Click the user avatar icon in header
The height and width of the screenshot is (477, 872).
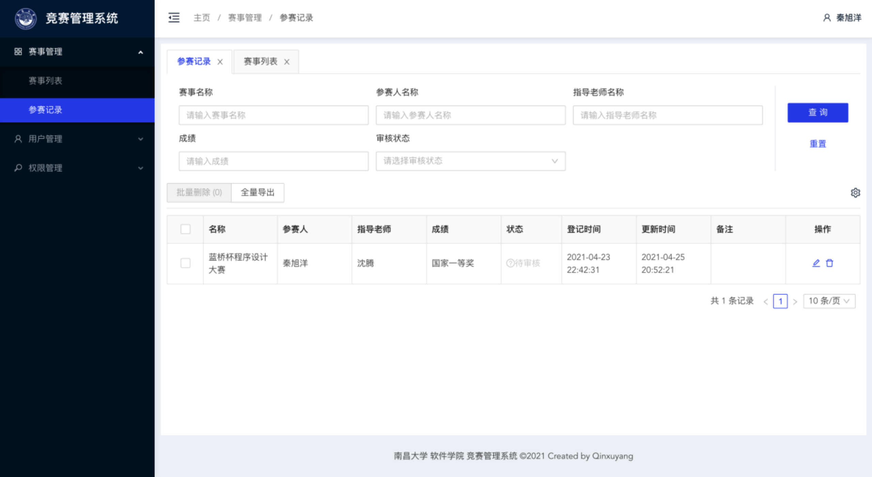(x=827, y=18)
